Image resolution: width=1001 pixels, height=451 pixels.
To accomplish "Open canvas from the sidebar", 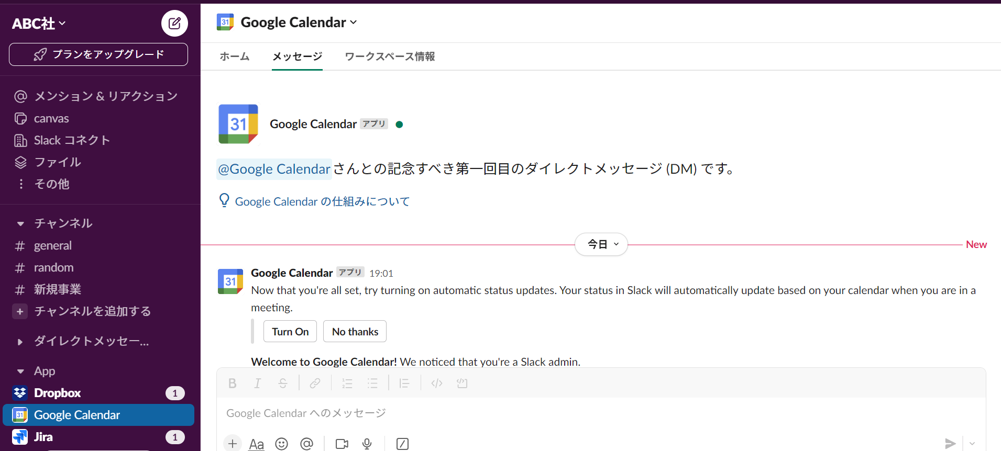I will point(51,119).
